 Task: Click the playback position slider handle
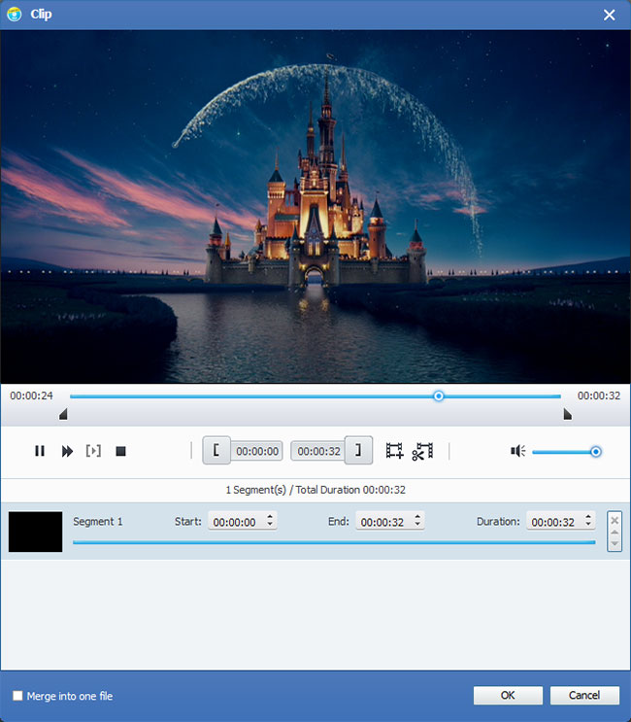(x=439, y=396)
